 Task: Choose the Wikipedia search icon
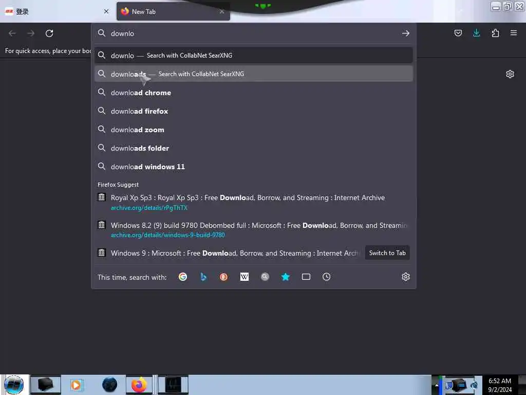click(x=244, y=277)
